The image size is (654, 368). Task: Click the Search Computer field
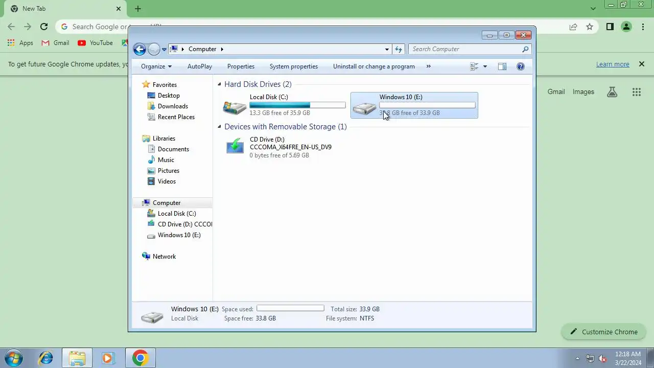[x=470, y=49]
